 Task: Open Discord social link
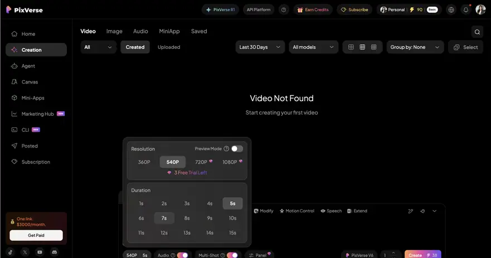55,252
